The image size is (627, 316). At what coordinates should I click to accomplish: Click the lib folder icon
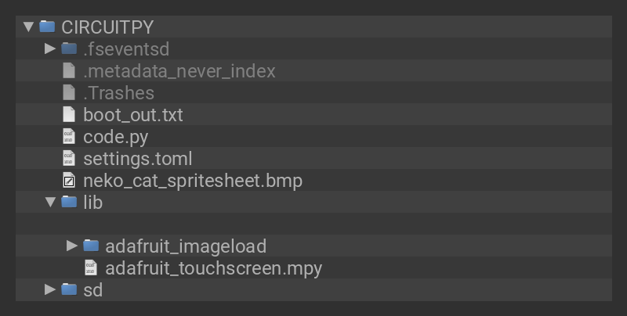[69, 202]
